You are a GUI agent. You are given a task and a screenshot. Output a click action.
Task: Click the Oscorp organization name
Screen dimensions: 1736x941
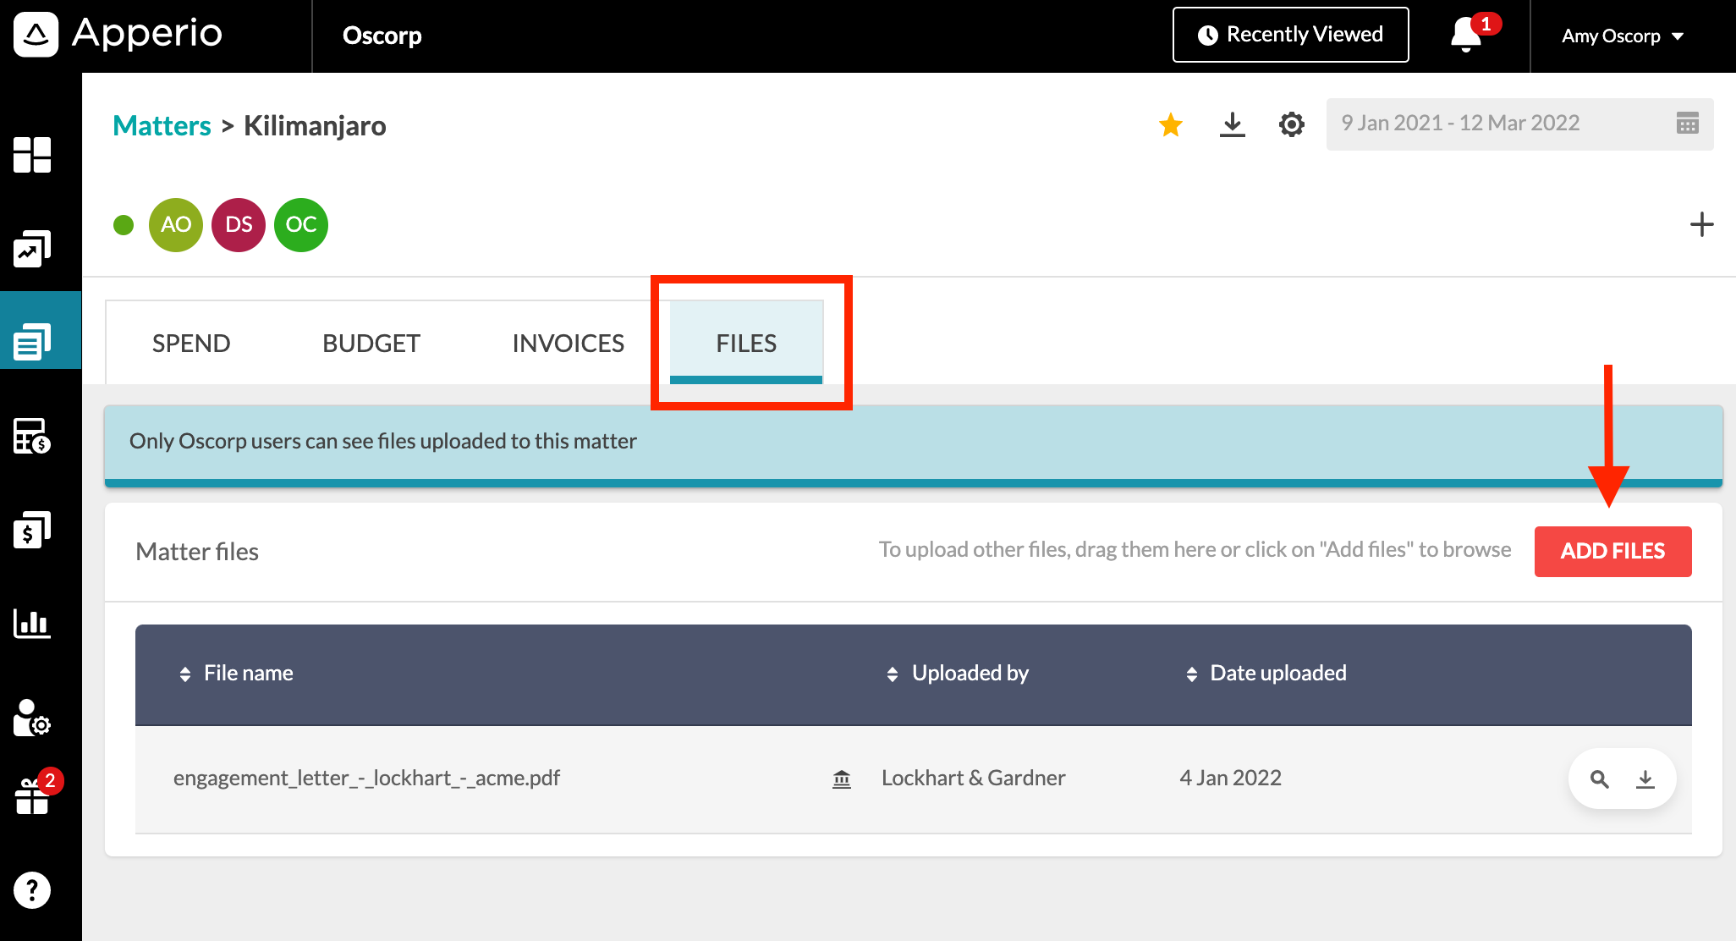[382, 36]
